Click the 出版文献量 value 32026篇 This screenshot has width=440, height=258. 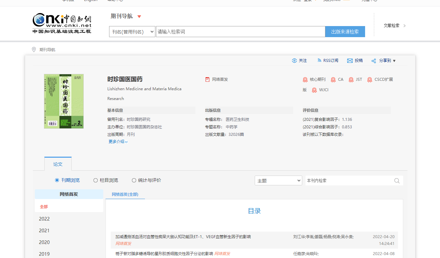(236, 135)
